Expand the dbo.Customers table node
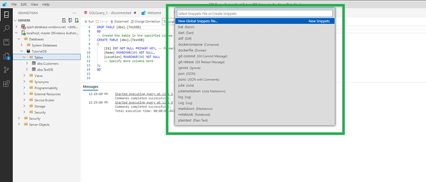Image resolution: width=426 pixels, height=182 pixels. point(27,63)
